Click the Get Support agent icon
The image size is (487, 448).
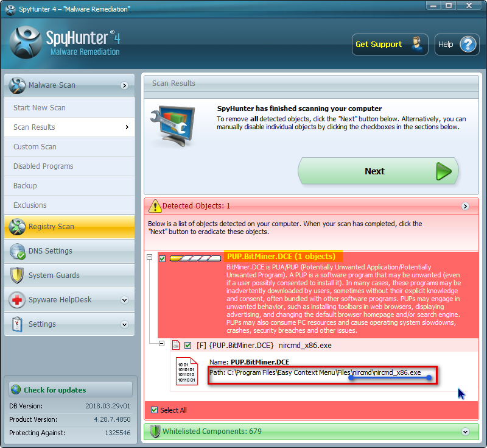click(x=417, y=44)
